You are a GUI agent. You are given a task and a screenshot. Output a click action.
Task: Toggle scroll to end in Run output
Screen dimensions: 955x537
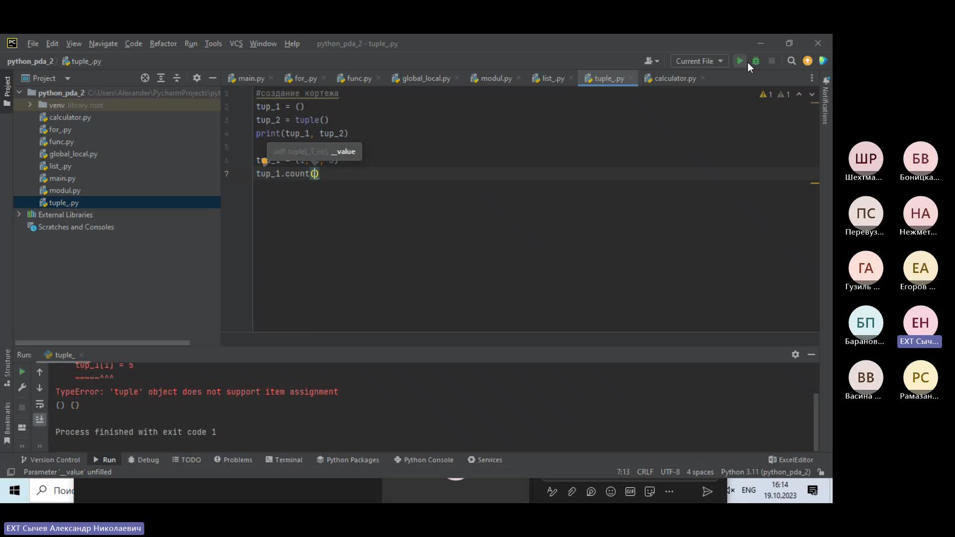(40, 420)
